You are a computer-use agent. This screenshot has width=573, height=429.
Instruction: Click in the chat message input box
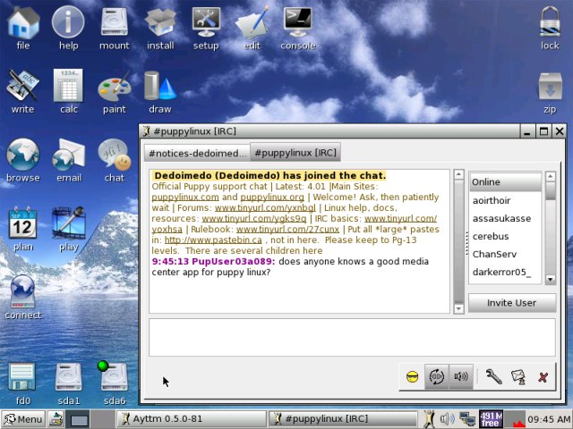[x=352, y=337]
